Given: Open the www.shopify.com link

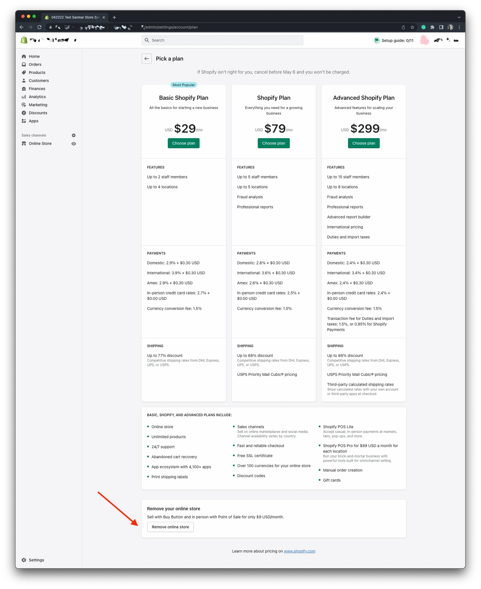Looking at the screenshot, I should click(299, 551).
